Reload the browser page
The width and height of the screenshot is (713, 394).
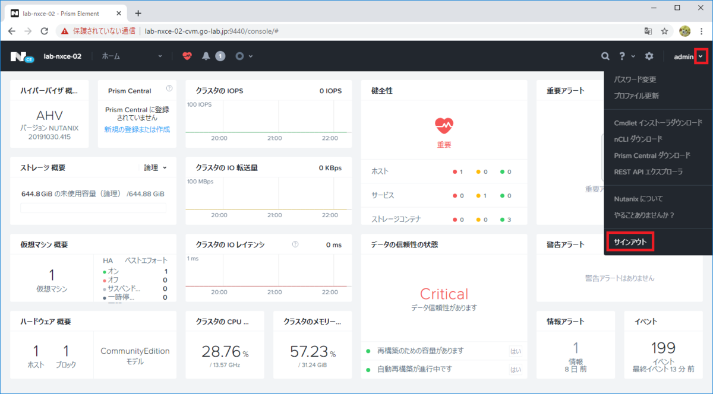(44, 31)
